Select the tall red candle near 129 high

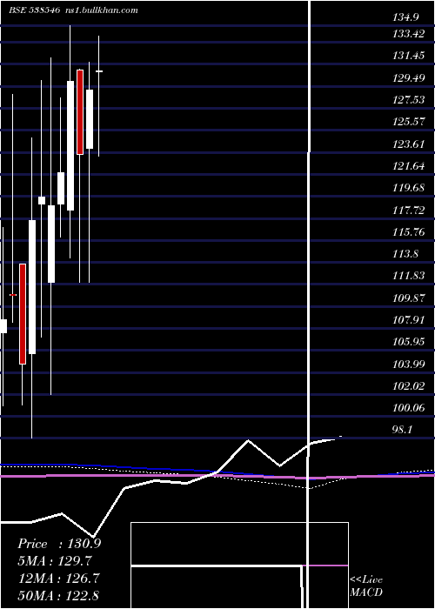pyautogui.click(x=80, y=112)
